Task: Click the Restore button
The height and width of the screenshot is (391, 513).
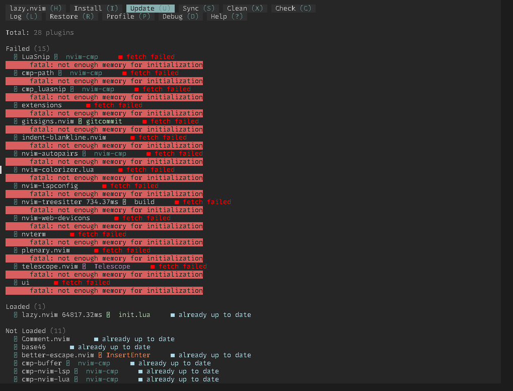Action: pos(71,16)
